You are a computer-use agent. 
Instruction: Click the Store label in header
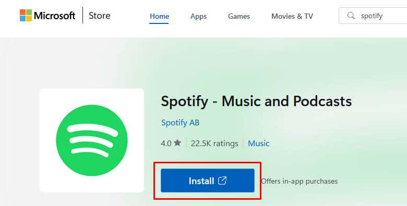pos(100,16)
